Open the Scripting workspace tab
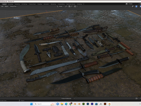141x106 pixels. tap(79, 4)
